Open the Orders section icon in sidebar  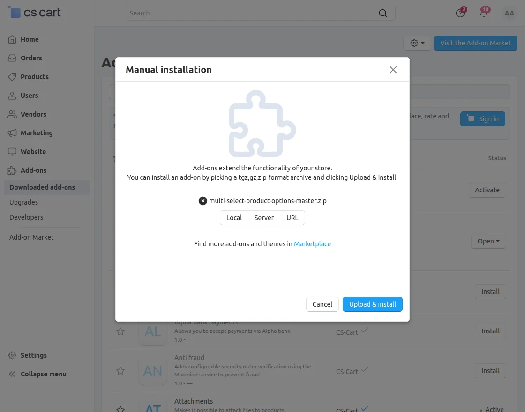(12, 58)
